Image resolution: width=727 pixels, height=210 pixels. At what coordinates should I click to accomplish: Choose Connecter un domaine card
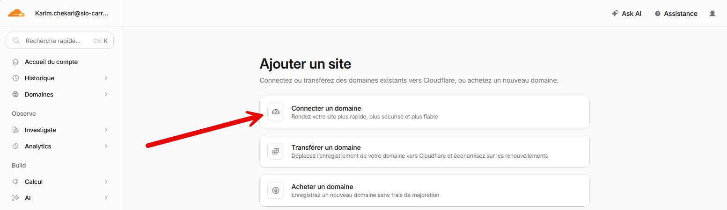[425, 112]
